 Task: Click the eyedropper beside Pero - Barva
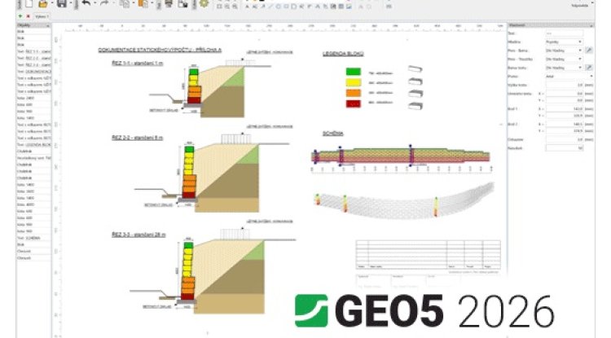click(x=589, y=50)
